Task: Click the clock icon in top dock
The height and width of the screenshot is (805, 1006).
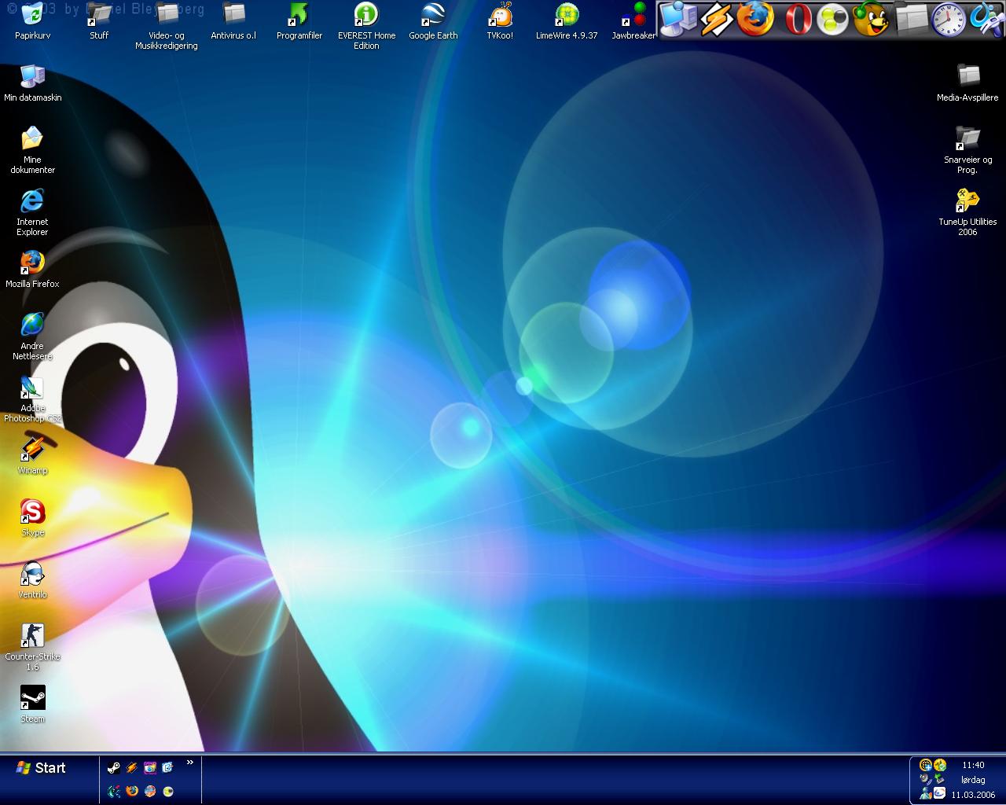Action: click(949, 19)
